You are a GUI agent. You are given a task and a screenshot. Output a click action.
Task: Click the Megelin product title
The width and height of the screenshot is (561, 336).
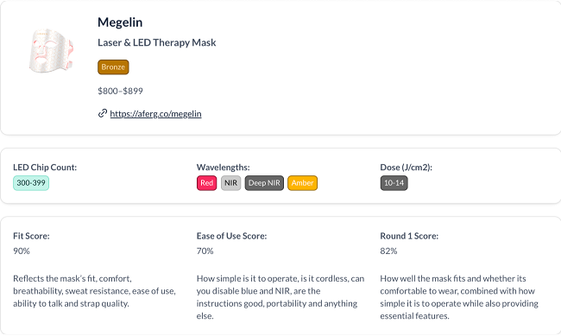[120, 22]
